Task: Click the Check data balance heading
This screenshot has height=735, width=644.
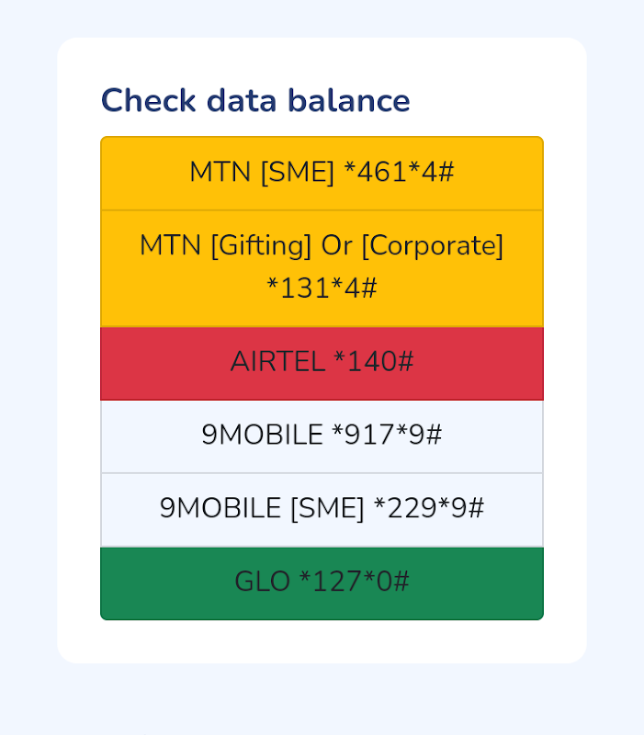Action: pyautogui.click(x=255, y=100)
